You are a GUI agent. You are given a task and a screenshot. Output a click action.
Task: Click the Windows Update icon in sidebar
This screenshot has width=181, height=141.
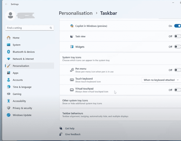click(x=9, y=115)
